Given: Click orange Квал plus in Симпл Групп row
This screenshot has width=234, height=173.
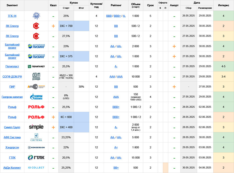Looking at the screenshot, I should pos(53,127).
